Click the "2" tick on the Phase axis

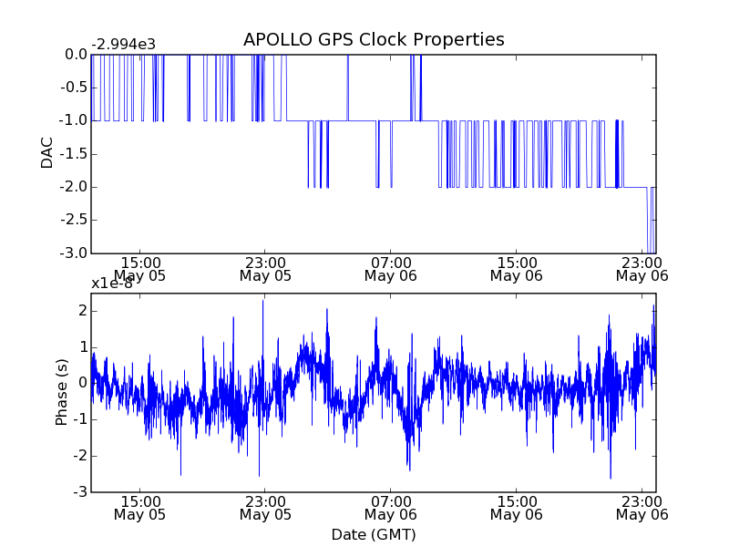(x=83, y=311)
